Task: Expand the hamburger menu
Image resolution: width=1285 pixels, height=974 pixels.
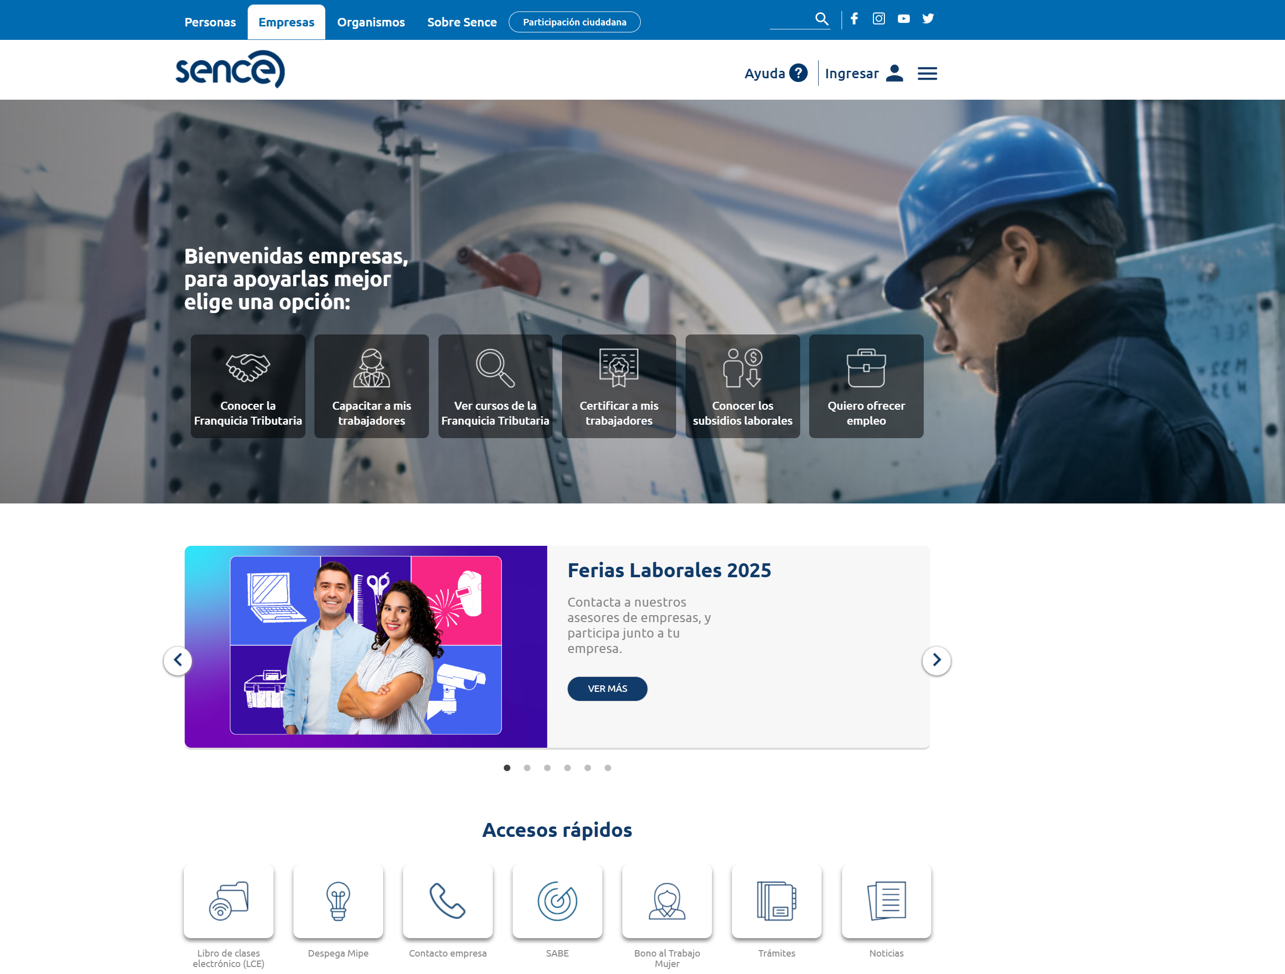Action: point(927,73)
